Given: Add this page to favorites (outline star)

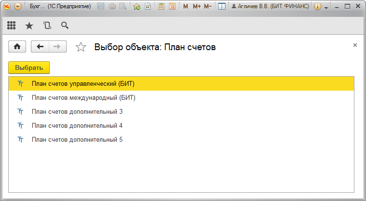Looking at the screenshot, I should (81, 47).
